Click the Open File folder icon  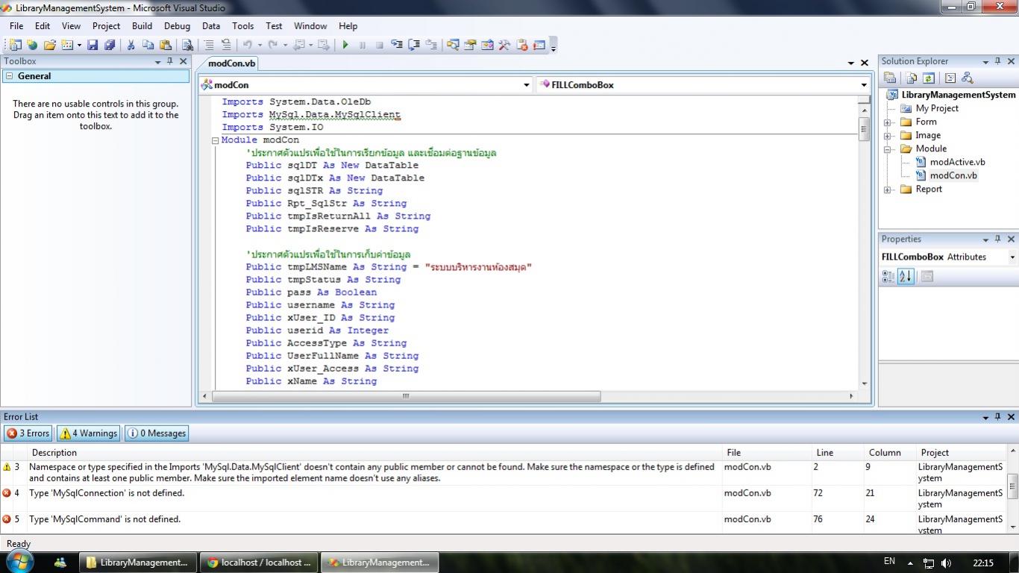coord(49,45)
